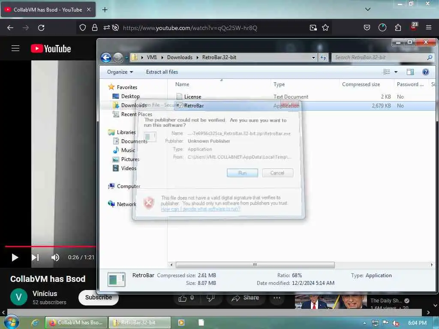Seek on the red video progress bar
This screenshot has height=329, width=439.
(51, 246)
